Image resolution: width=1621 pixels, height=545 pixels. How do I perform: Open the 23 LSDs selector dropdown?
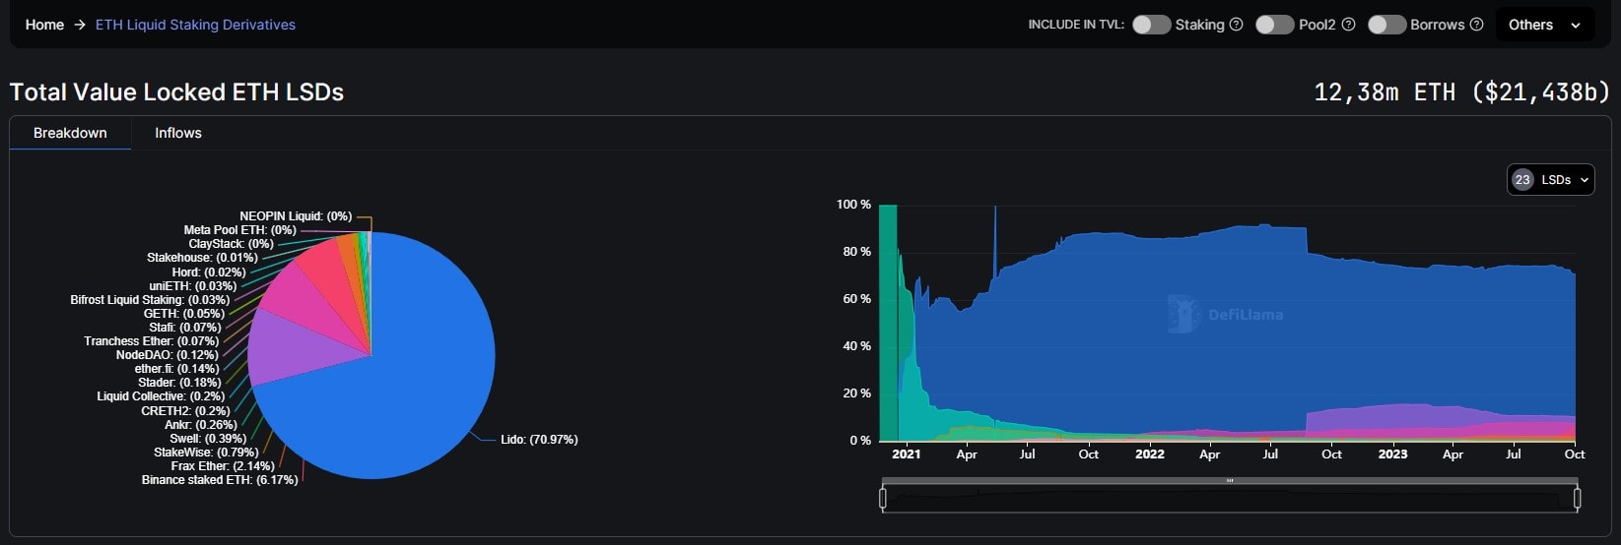click(x=1550, y=179)
